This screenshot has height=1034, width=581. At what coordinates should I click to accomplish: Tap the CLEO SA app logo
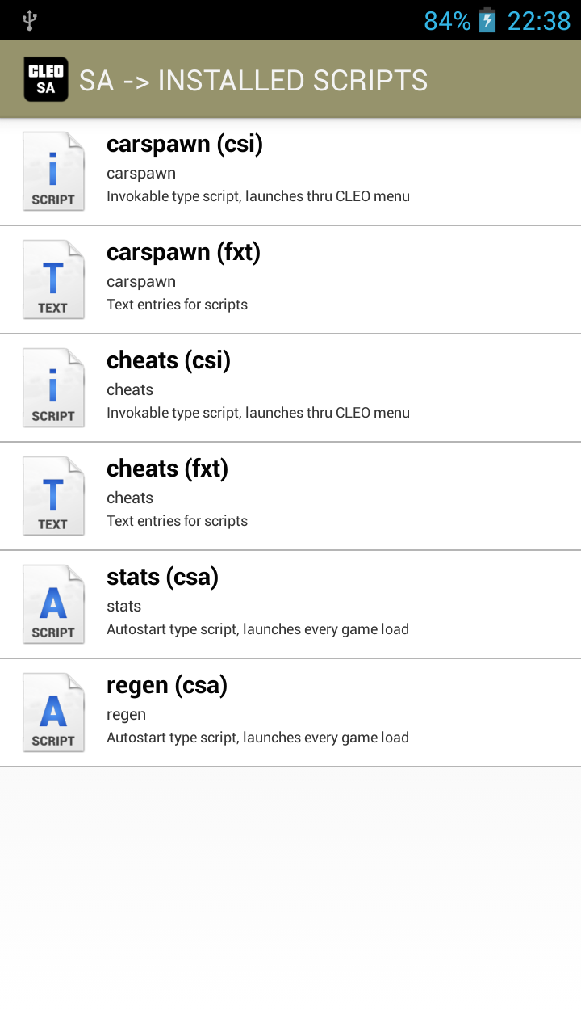click(46, 79)
